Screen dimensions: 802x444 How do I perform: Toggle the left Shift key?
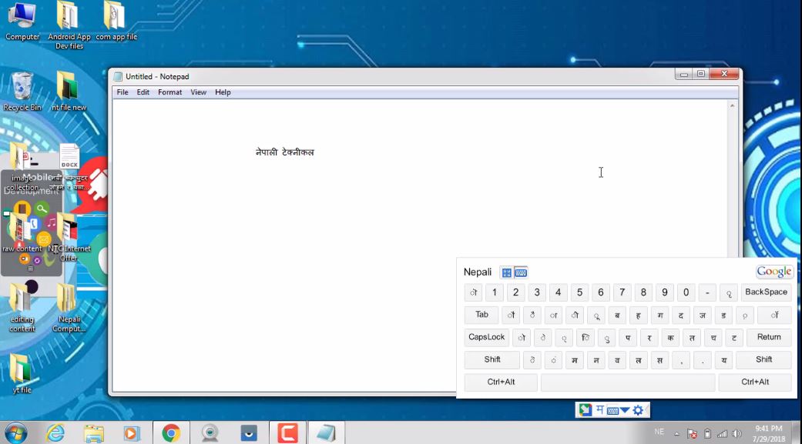pos(492,359)
